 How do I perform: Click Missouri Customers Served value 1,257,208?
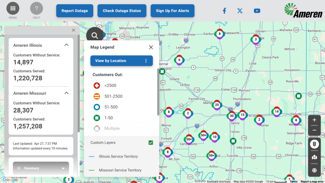[28, 126]
